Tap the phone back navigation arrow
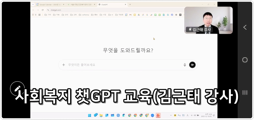 245,27
